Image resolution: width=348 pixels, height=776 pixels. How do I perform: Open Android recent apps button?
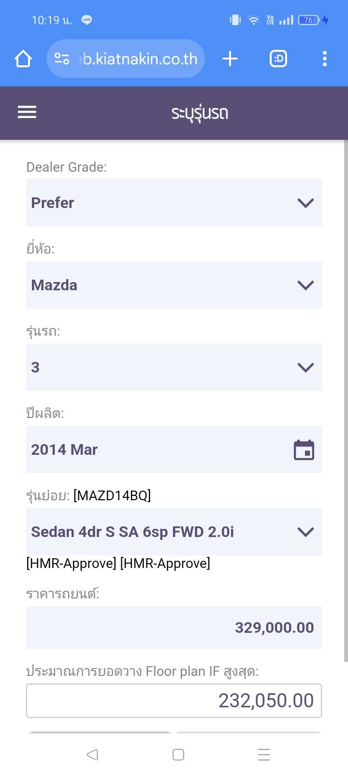(264, 754)
